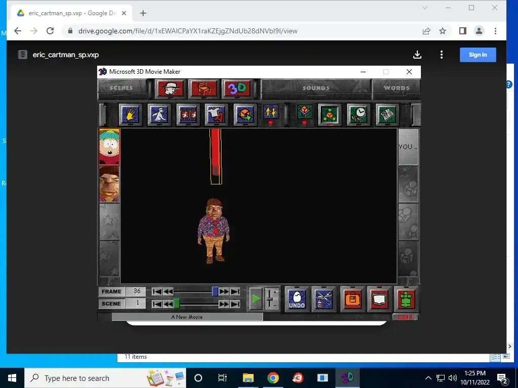Open the notification center
Screen dimensions: 518x388
pos(502,378)
